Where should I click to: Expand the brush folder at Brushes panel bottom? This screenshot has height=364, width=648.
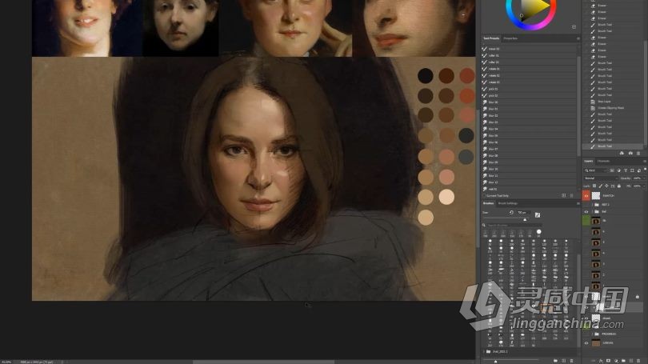484,352
